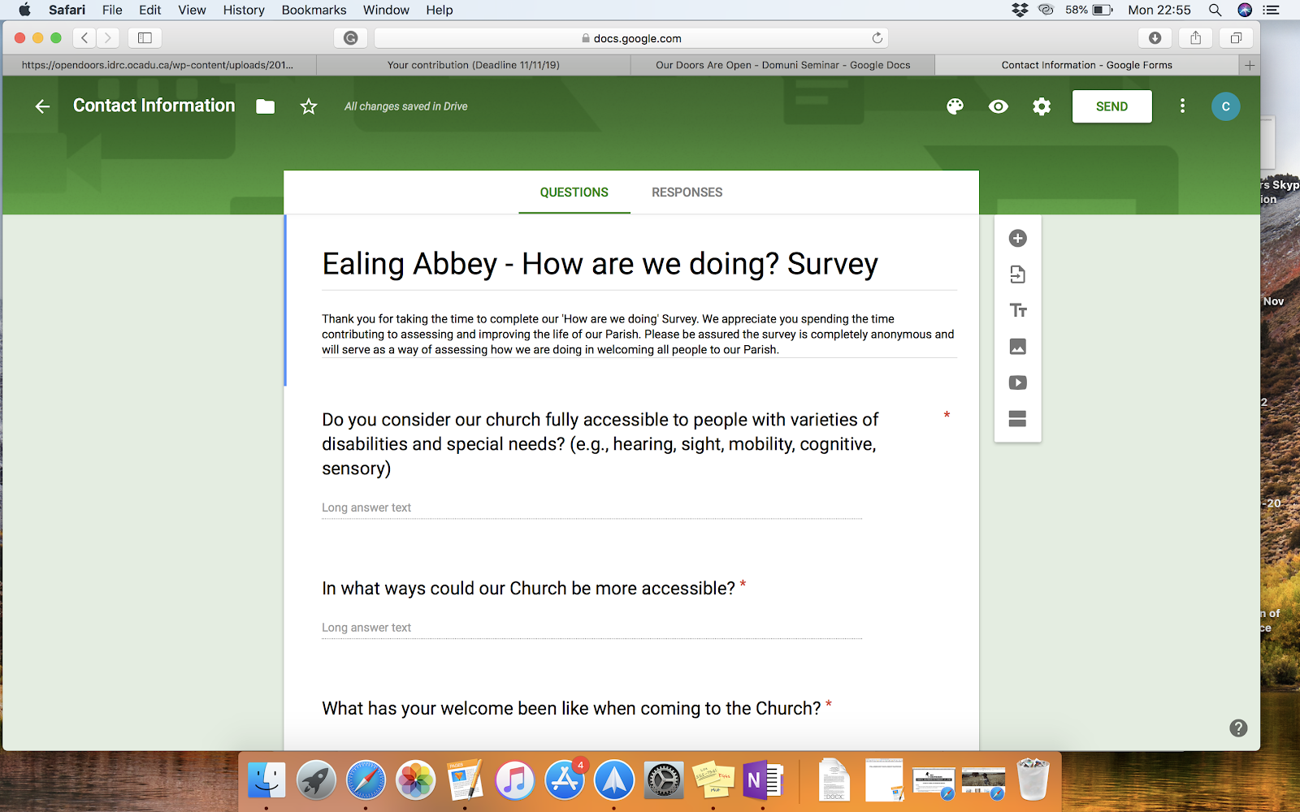Edit the Ealing Abbey survey title

pos(600,264)
